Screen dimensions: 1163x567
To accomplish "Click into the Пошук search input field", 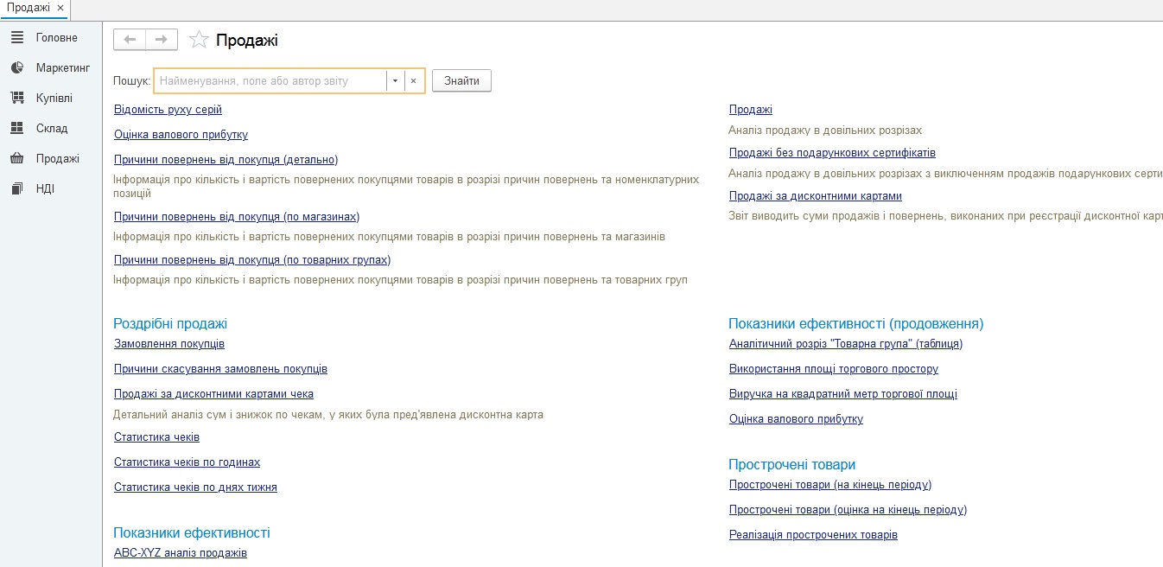I will coord(270,81).
